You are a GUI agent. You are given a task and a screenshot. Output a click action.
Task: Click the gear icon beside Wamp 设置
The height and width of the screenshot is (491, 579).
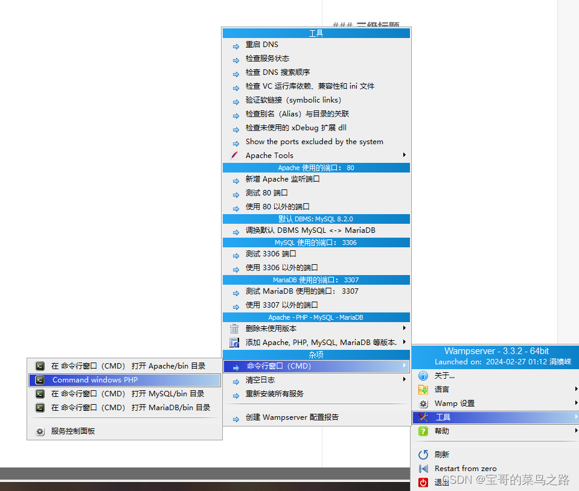coord(423,404)
